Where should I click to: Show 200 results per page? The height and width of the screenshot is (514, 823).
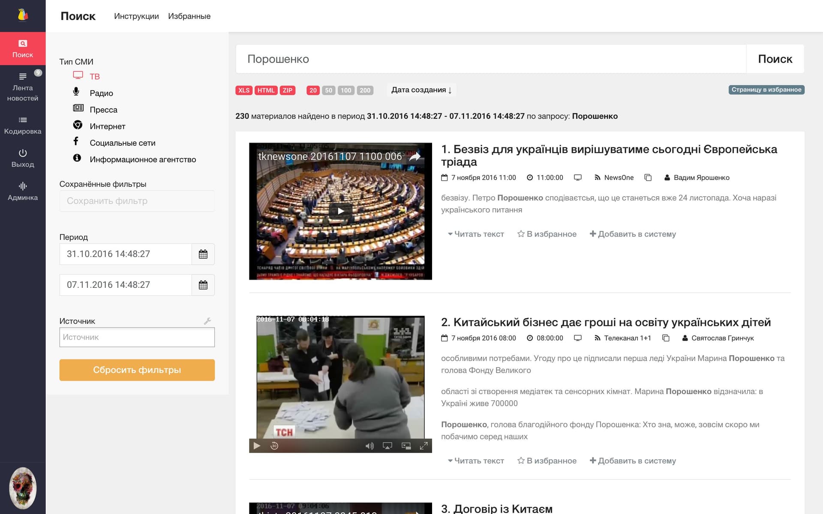[365, 90]
